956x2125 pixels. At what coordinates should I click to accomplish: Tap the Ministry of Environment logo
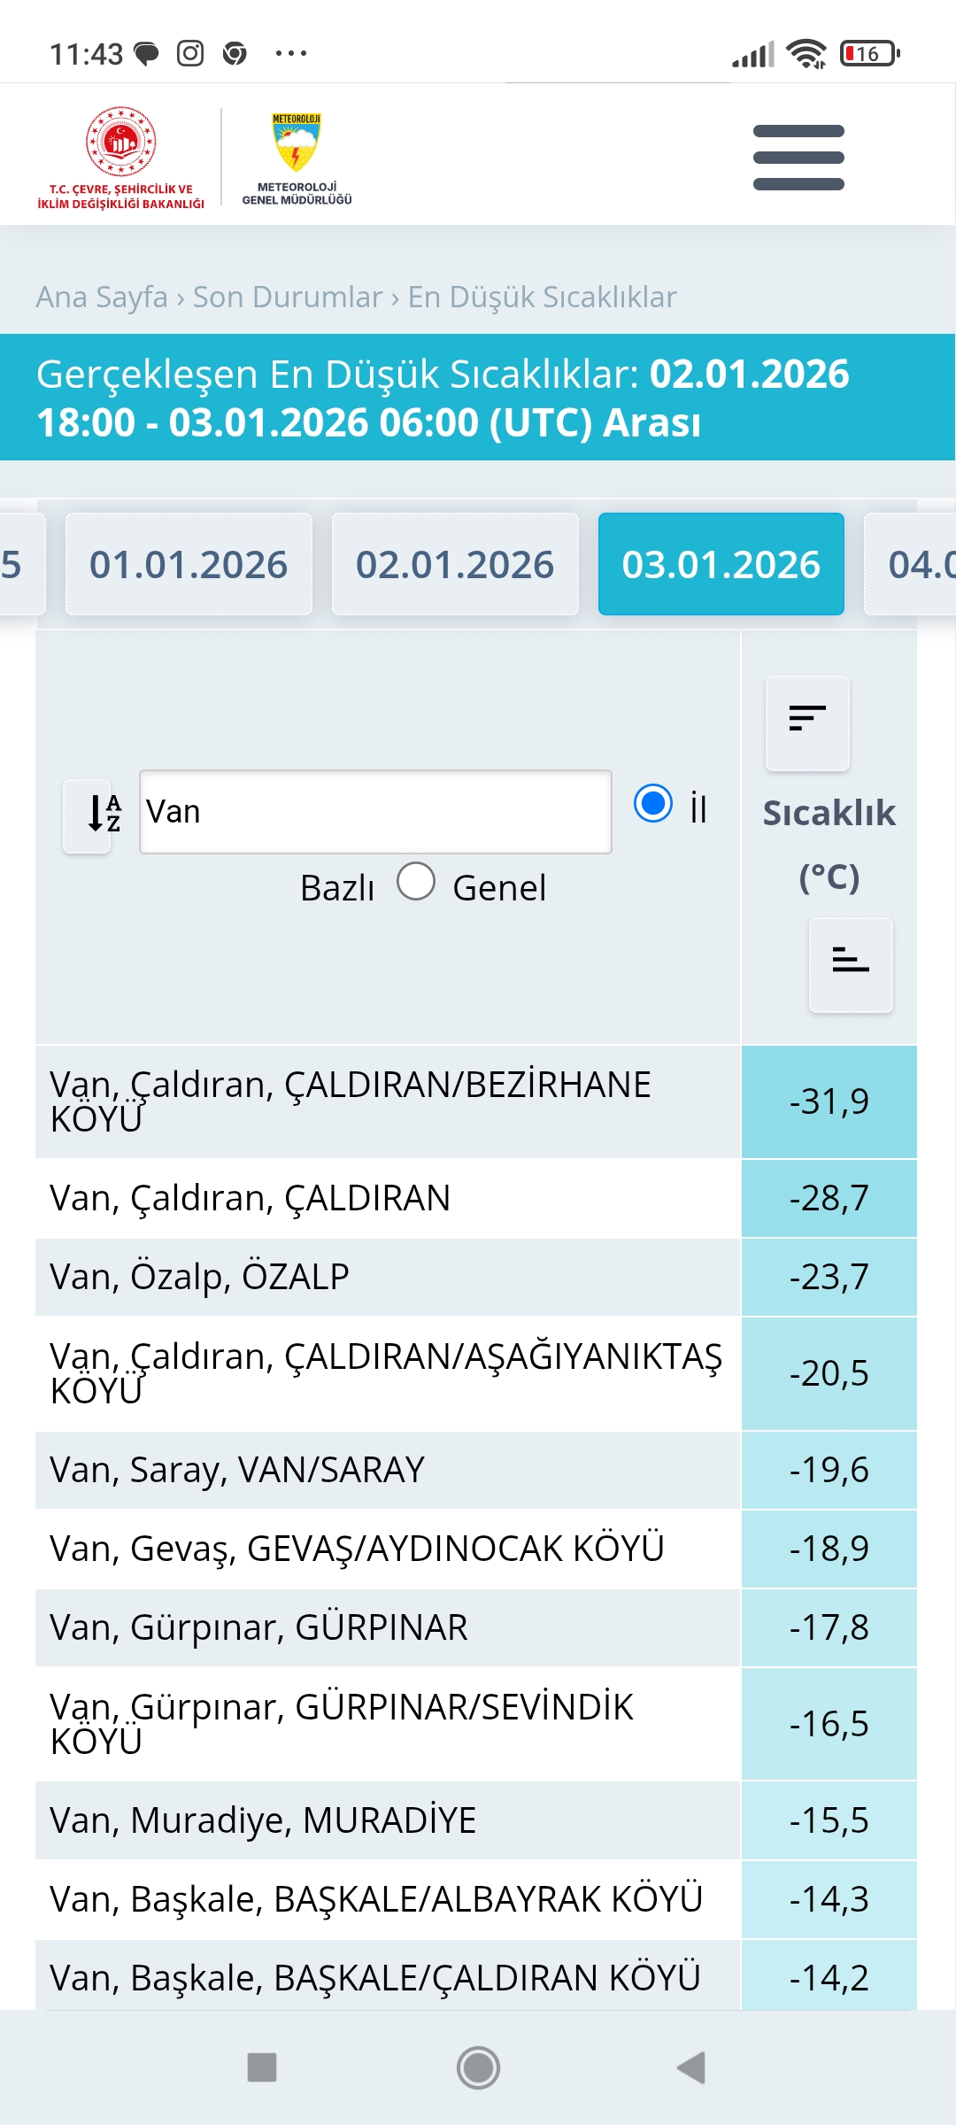121,158
